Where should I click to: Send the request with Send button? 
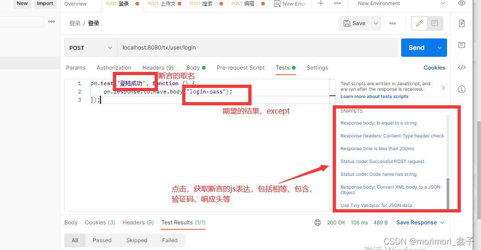[x=417, y=48]
